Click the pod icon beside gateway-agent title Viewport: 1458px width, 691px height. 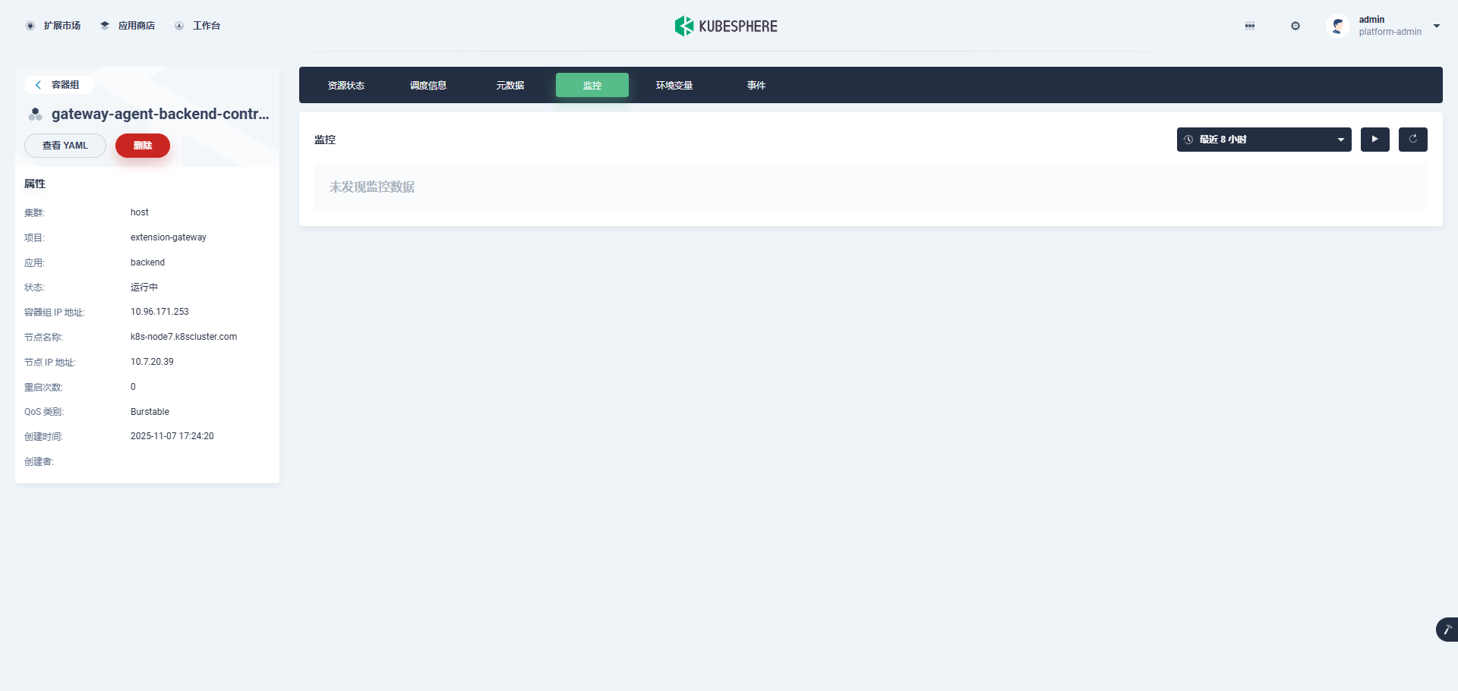click(x=35, y=115)
